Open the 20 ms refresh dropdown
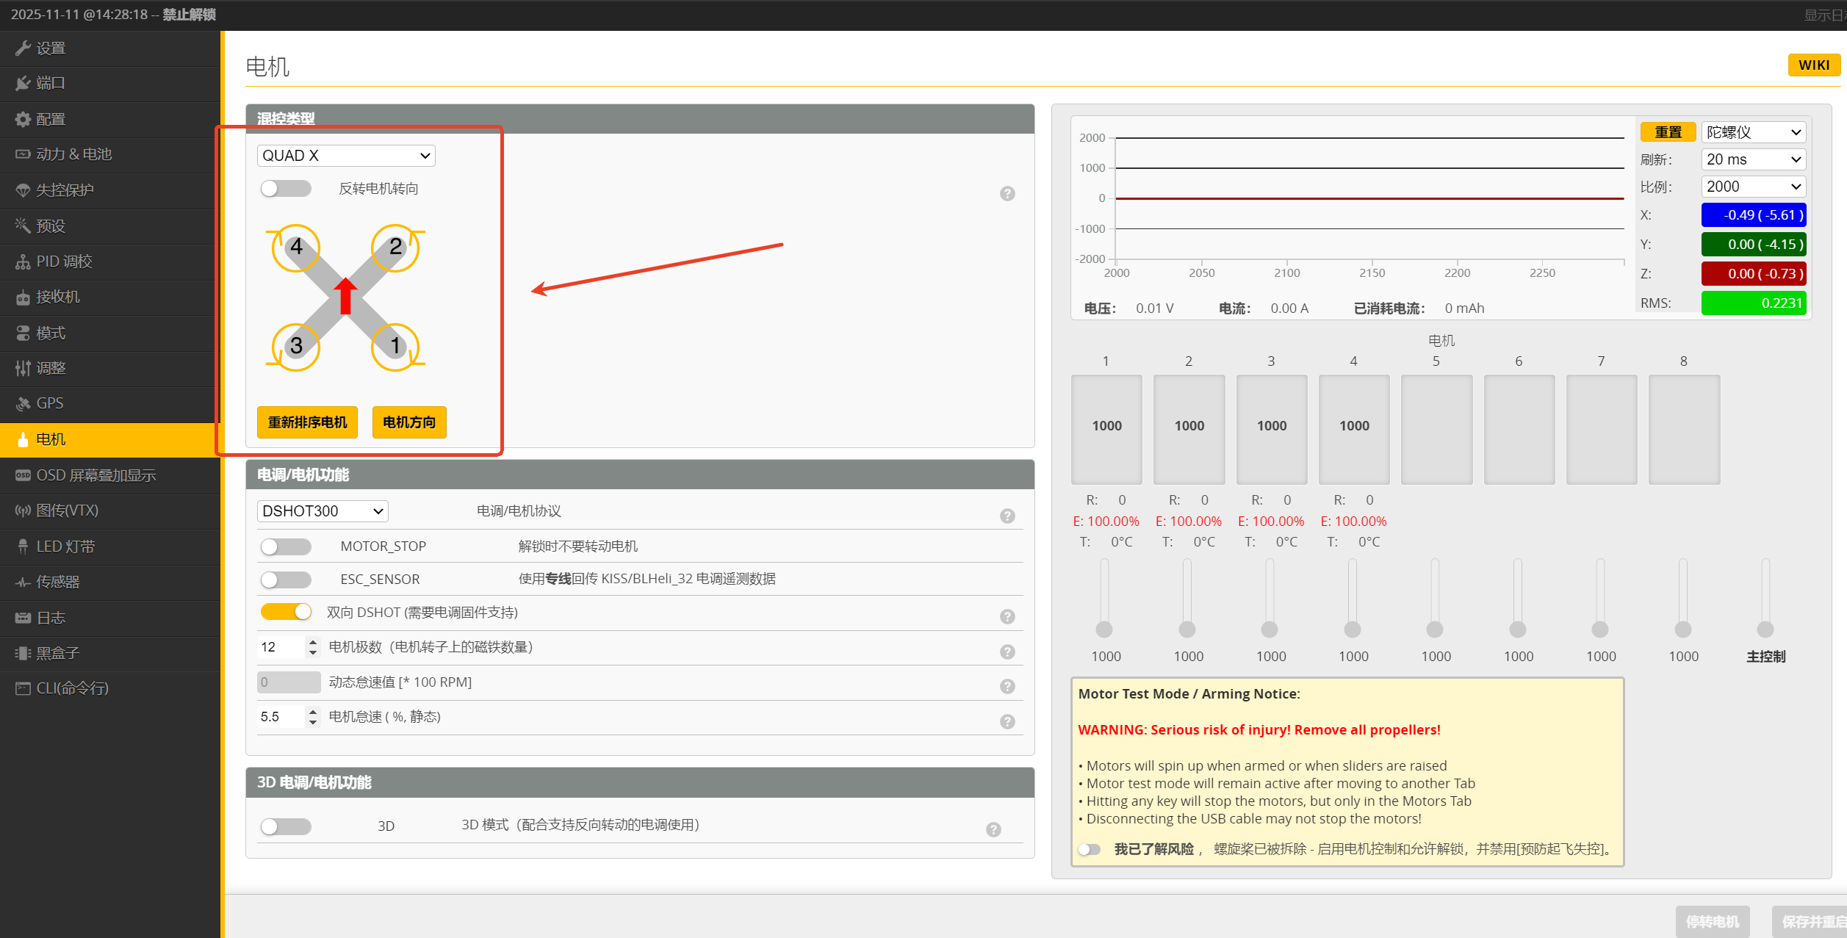This screenshot has height=938, width=1847. pos(1753,159)
